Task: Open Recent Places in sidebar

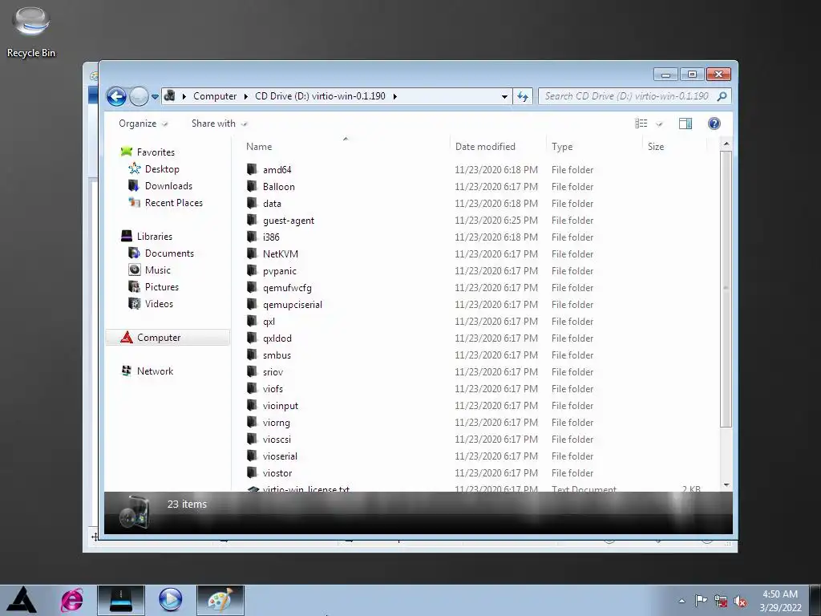Action: pos(173,203)
